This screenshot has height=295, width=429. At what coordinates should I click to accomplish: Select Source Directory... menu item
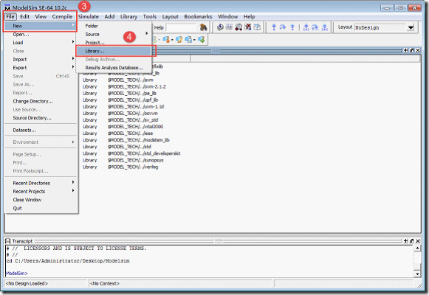click(x=41, y=118)
